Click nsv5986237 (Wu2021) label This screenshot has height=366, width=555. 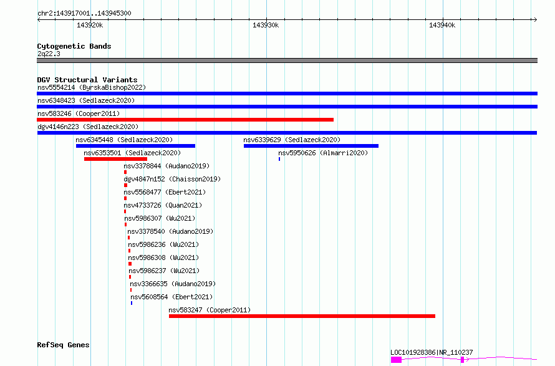[164, 271]
